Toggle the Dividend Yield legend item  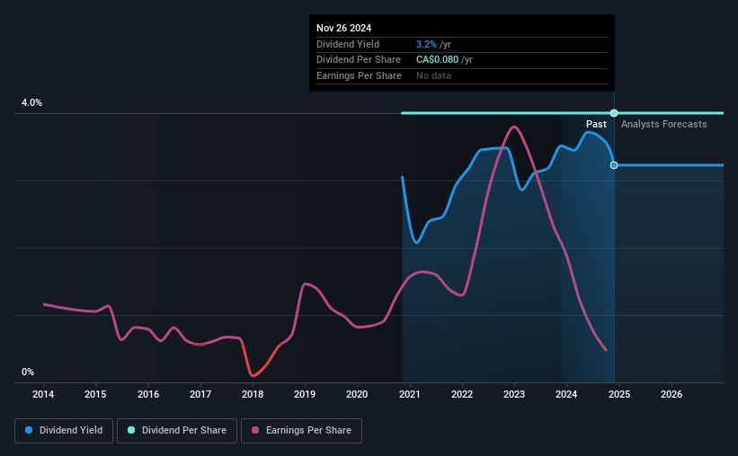65,431
